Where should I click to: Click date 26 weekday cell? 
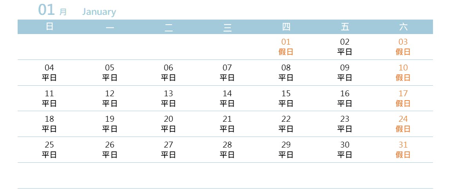(x=110, y=149)
